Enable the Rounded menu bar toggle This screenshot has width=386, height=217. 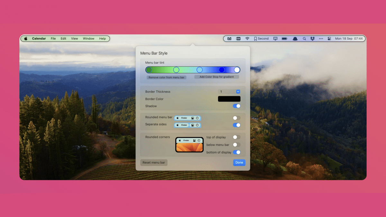pyautogui.click(x=236, y=118)
